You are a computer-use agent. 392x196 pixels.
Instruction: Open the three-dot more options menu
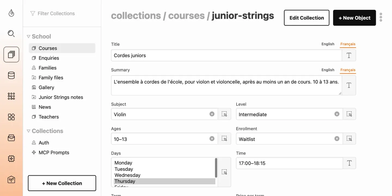(381, 17)
